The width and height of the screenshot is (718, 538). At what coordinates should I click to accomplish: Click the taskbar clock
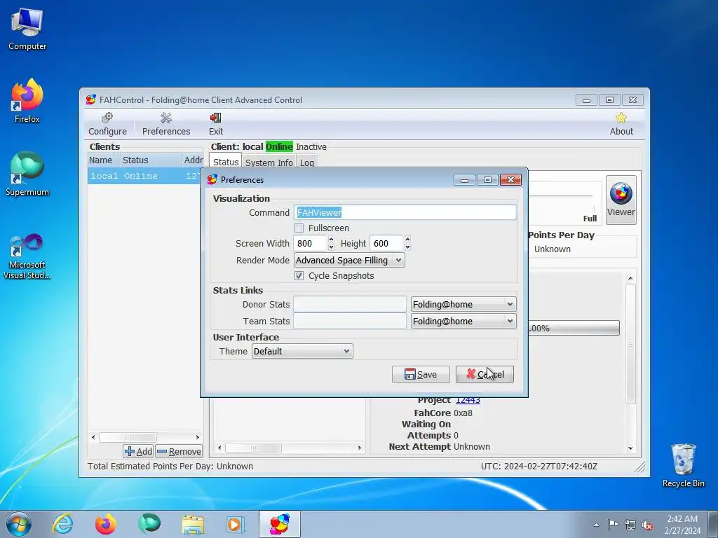[x=682, y=525]
